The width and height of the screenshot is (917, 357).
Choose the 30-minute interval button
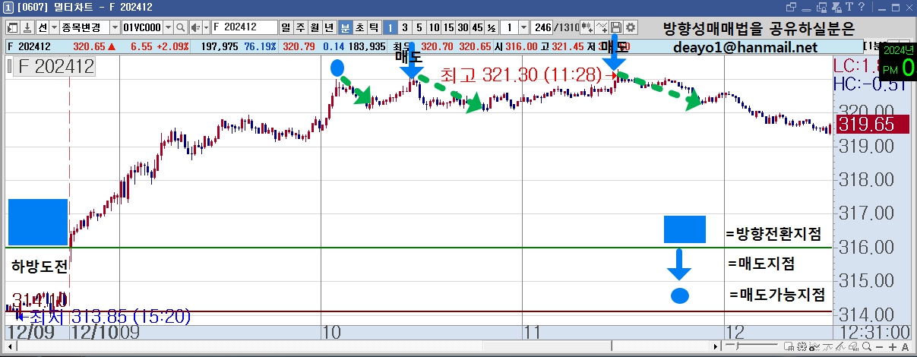463,27
